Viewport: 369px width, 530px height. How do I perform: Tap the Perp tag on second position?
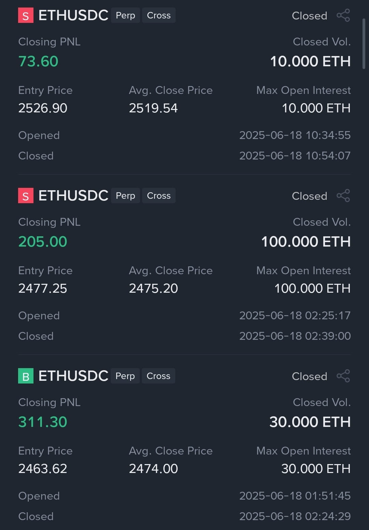125,196
